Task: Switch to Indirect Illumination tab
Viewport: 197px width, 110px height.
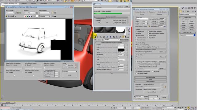Action: (x=140, y=12)
